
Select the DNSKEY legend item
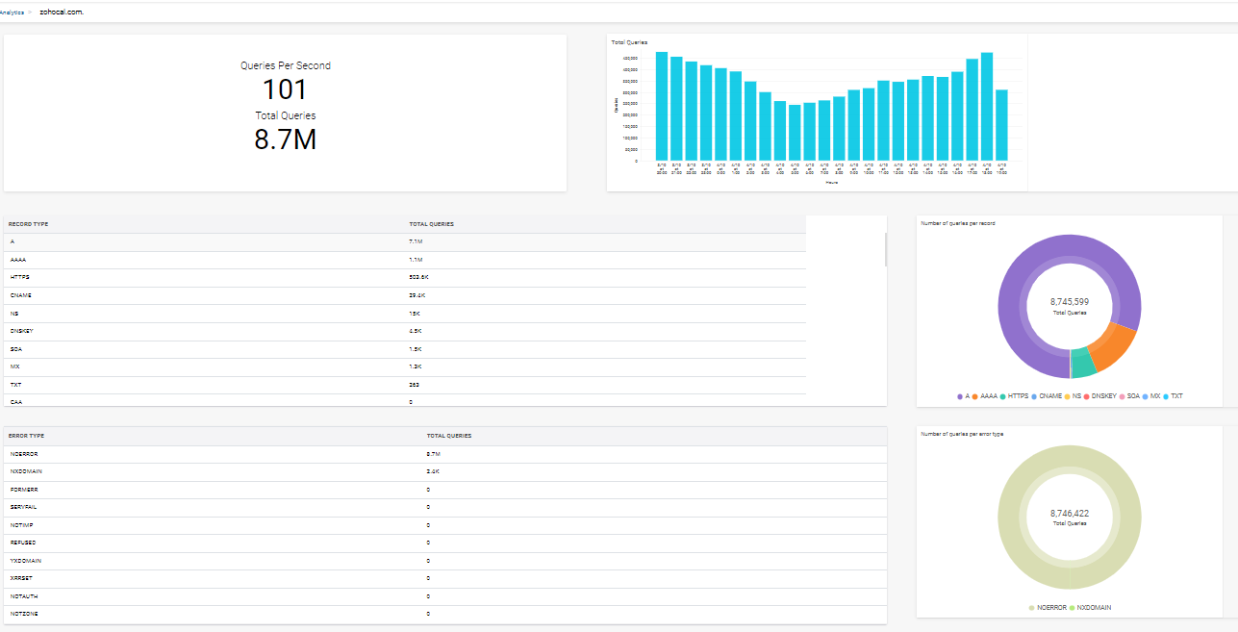(1087, 395)
